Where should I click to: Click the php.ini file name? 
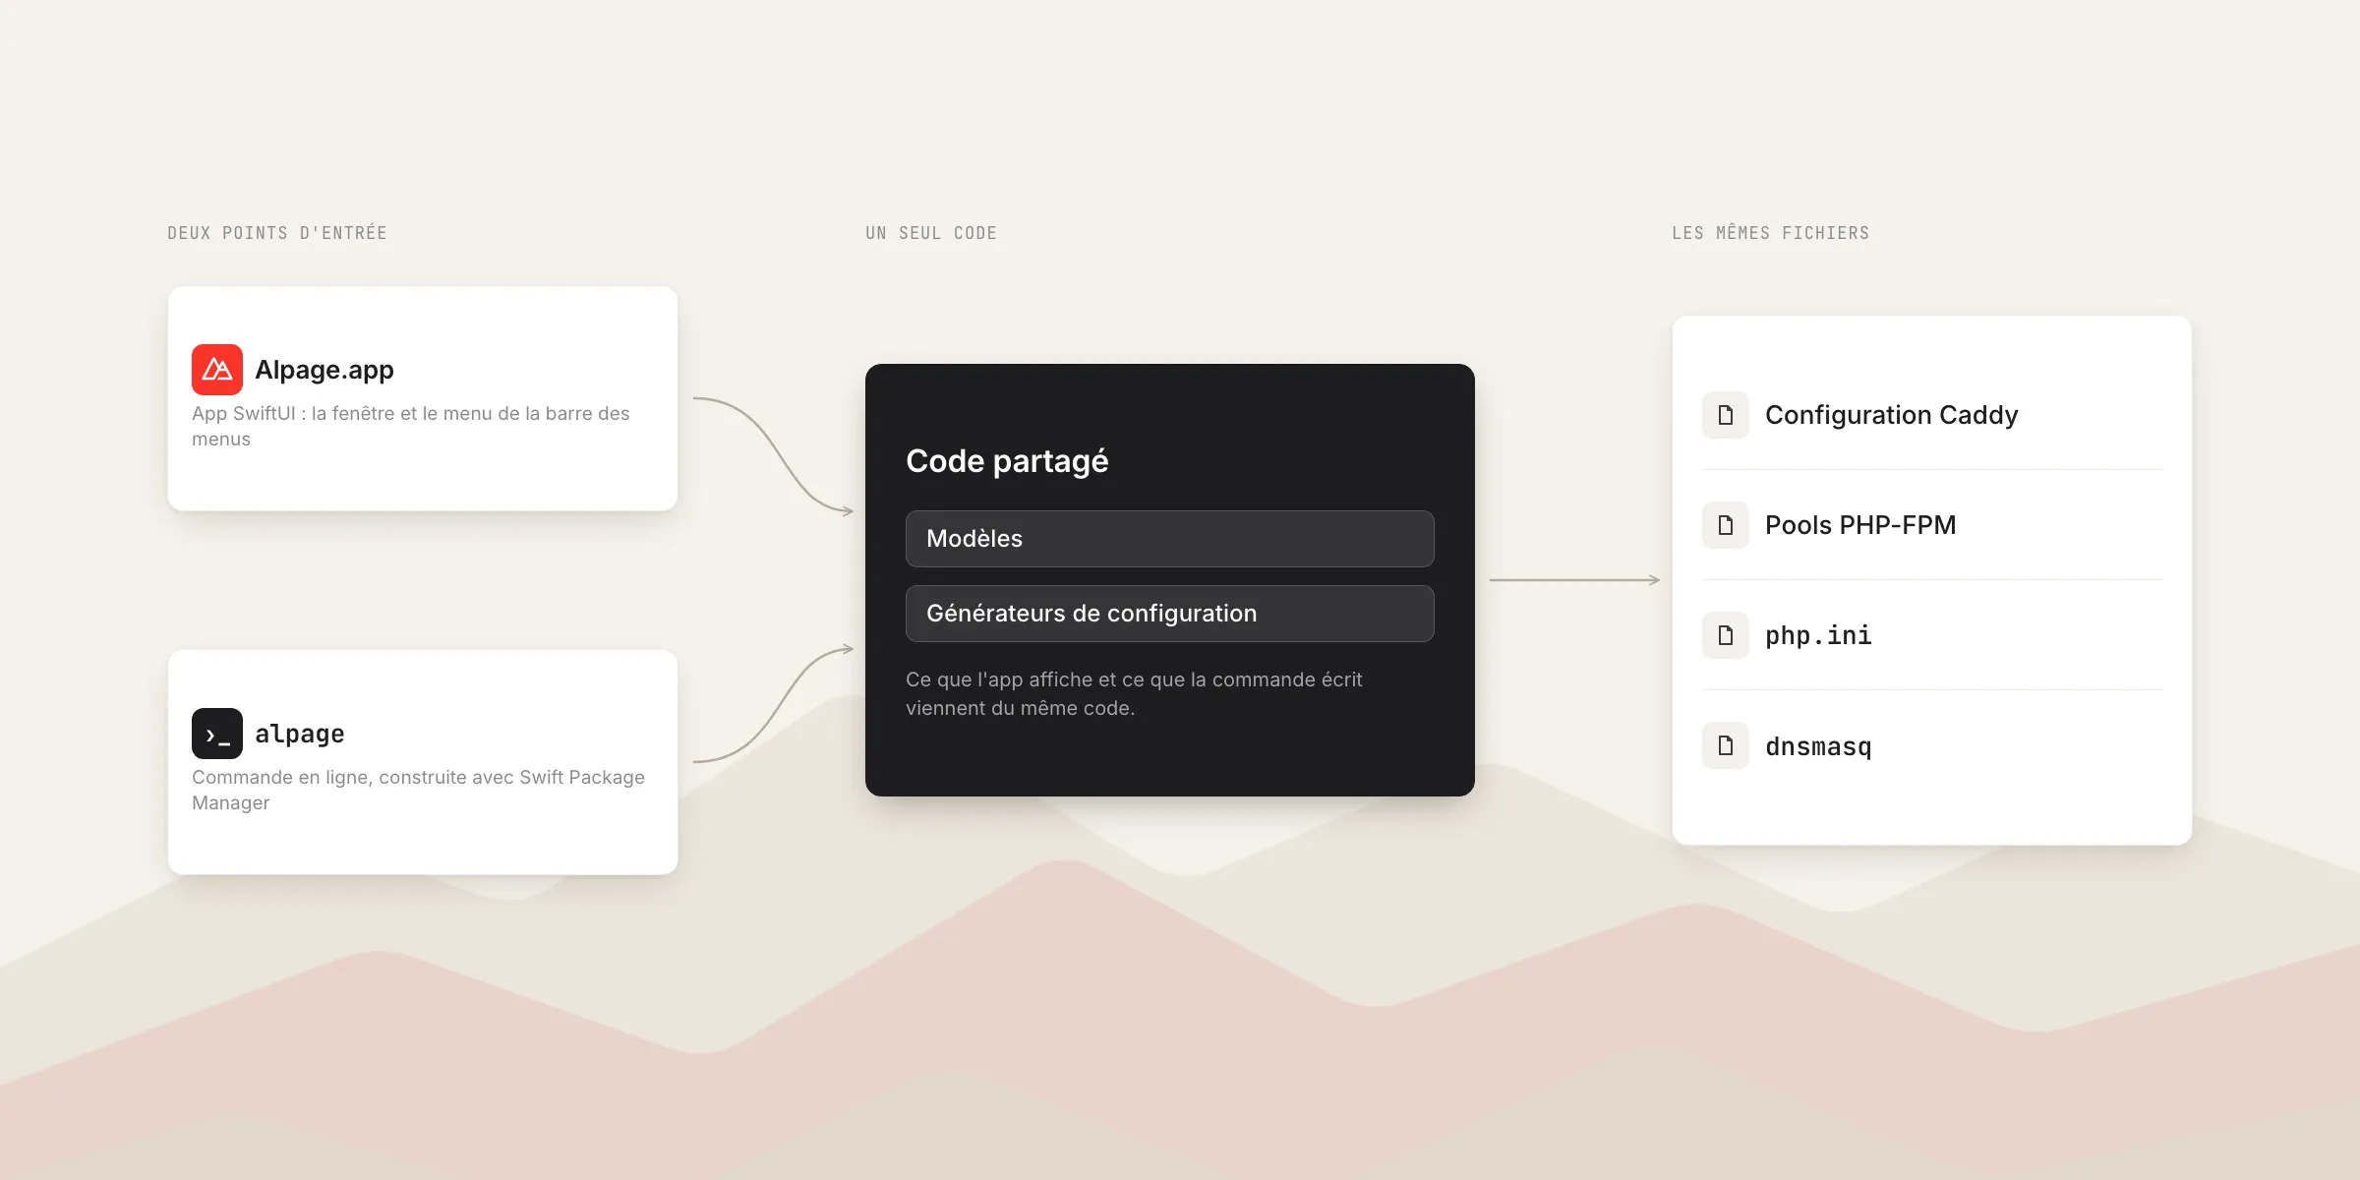pyautogui.click(x=1818, y=636)
